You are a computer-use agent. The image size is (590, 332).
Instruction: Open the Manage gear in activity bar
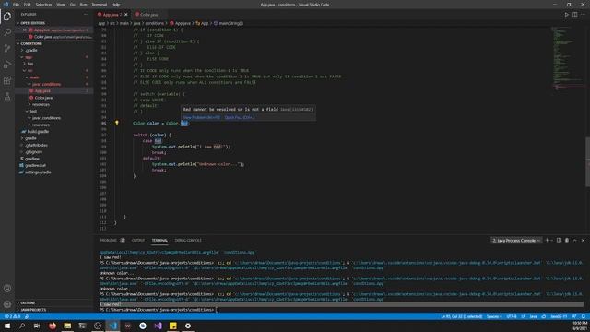pos(7,304)
